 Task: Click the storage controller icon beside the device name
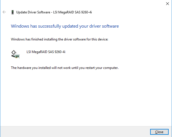(15, 54)
